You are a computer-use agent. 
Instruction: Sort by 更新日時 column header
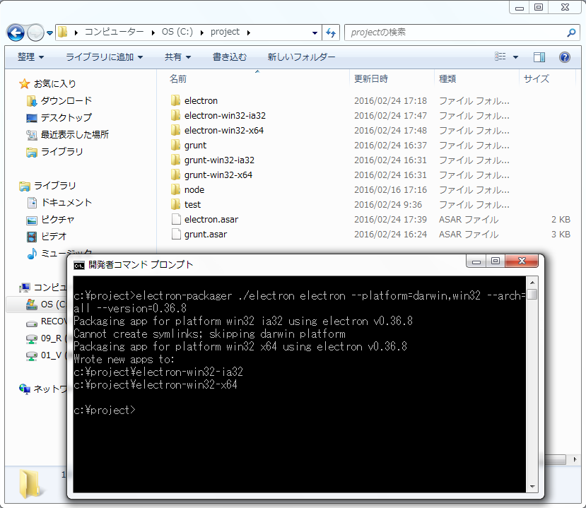click(x=370, y=79)
